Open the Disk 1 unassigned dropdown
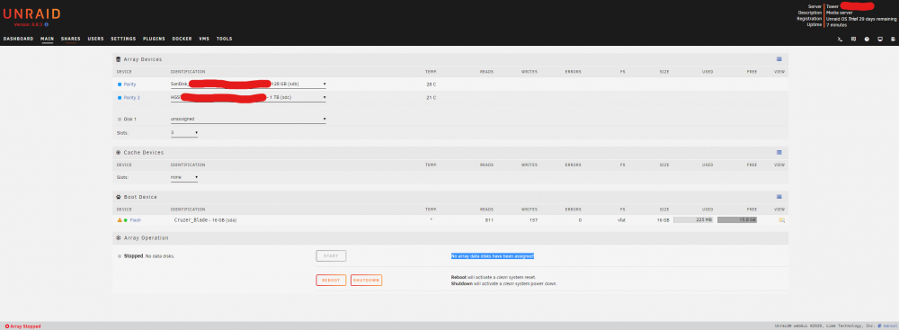899x330 pixels. coord(248,120)
